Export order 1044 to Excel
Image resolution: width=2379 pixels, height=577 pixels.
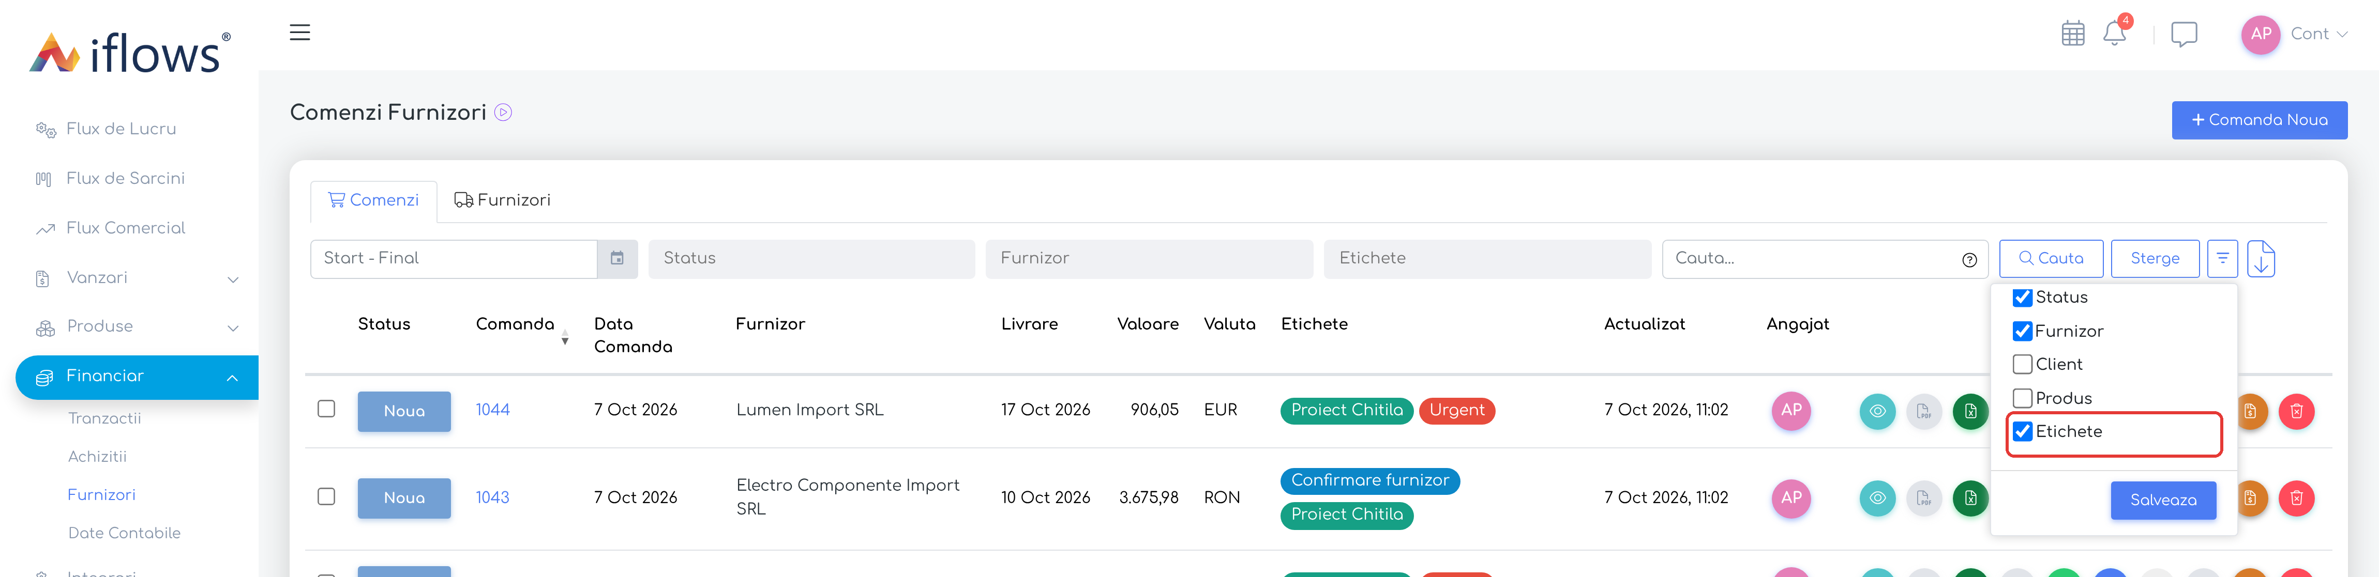[1970, 411]
